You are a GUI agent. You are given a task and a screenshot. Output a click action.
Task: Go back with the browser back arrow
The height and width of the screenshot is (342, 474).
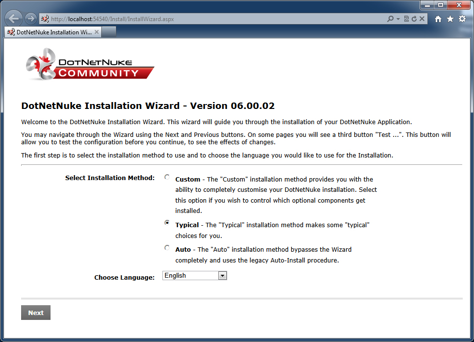14,19
